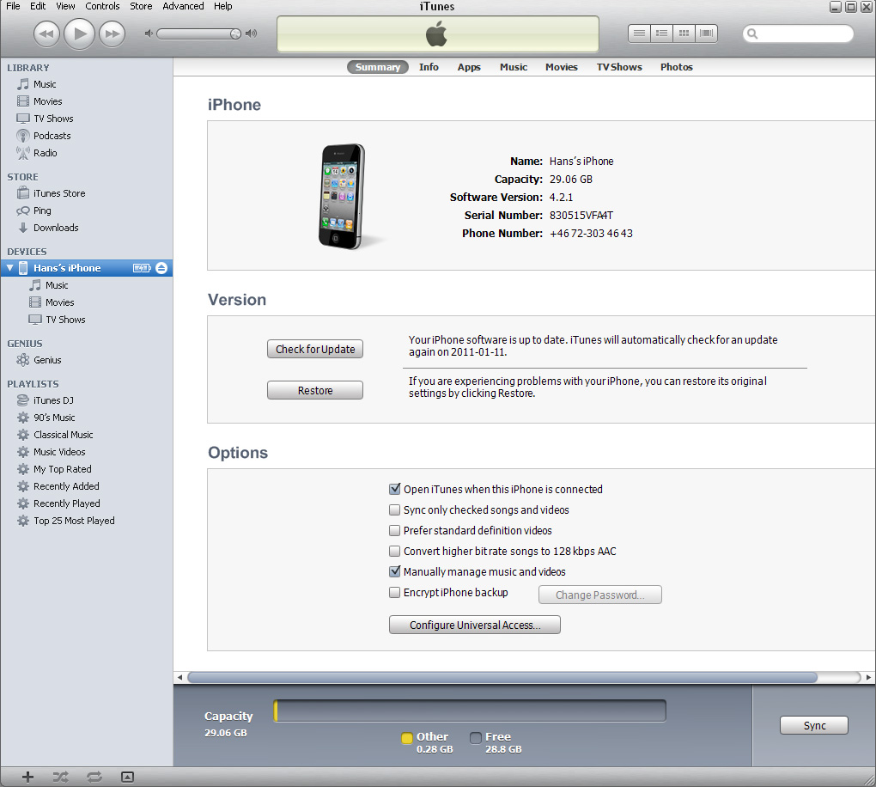The height and width of the screenshot is (787, 876).
Task: Click the Restore button
Action: point(315,390)
